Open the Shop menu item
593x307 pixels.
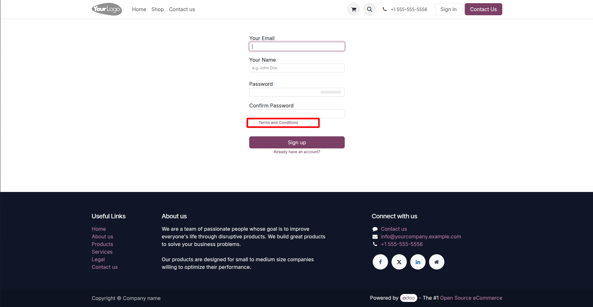tap(158, 10)
